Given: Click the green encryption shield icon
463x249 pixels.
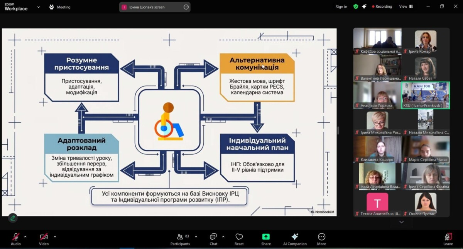Looking at the screenshot, I should (356, 7).
